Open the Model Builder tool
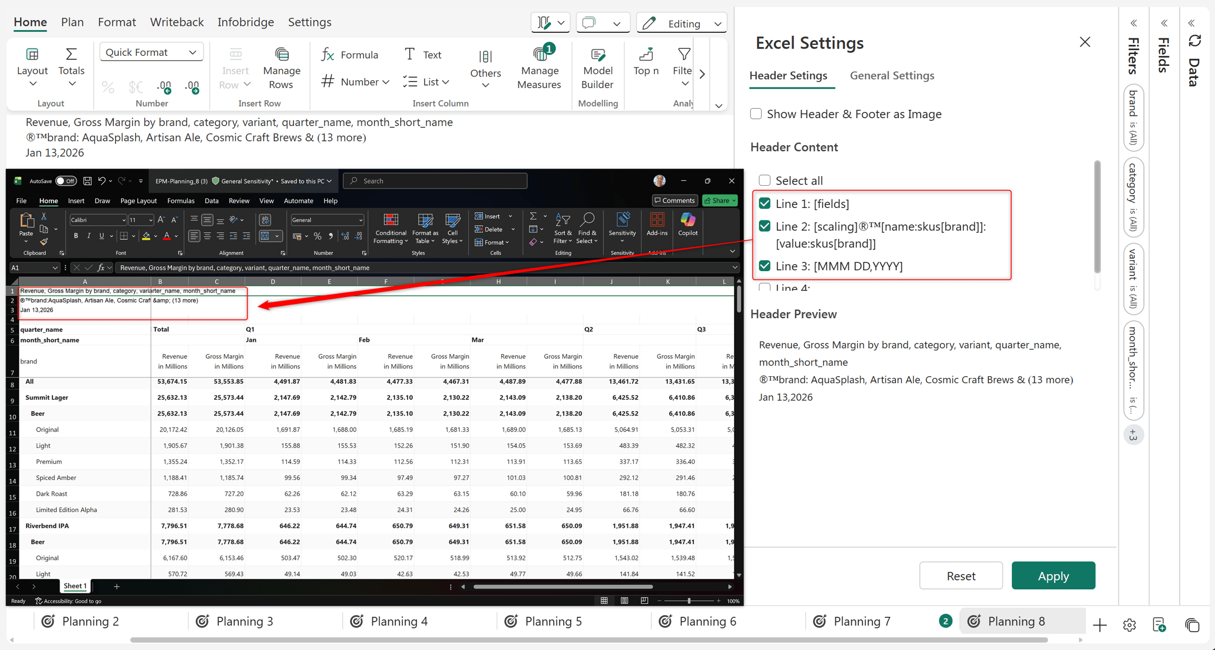Viewport: 1215px width, 650px height. pos(597,69)
